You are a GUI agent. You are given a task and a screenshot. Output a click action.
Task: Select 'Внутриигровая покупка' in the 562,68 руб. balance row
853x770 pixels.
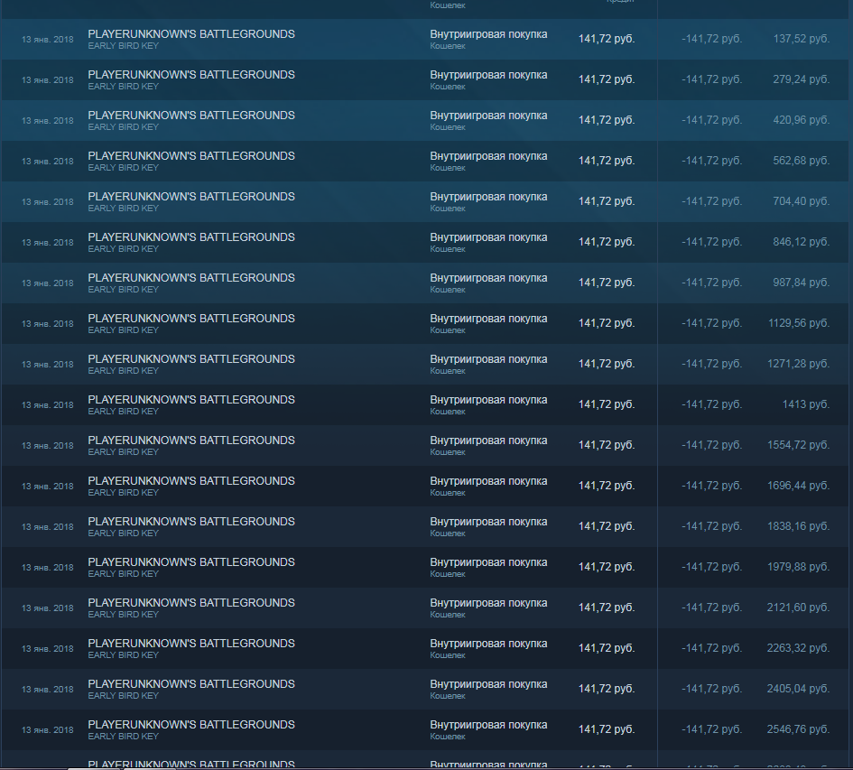(488, 156)
